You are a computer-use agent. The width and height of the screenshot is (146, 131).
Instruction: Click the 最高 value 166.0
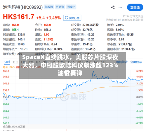[15, 25]
